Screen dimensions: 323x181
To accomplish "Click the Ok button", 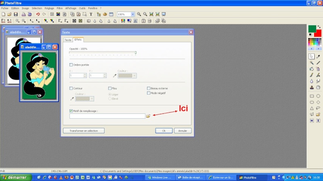I will [x=164, y=131].
